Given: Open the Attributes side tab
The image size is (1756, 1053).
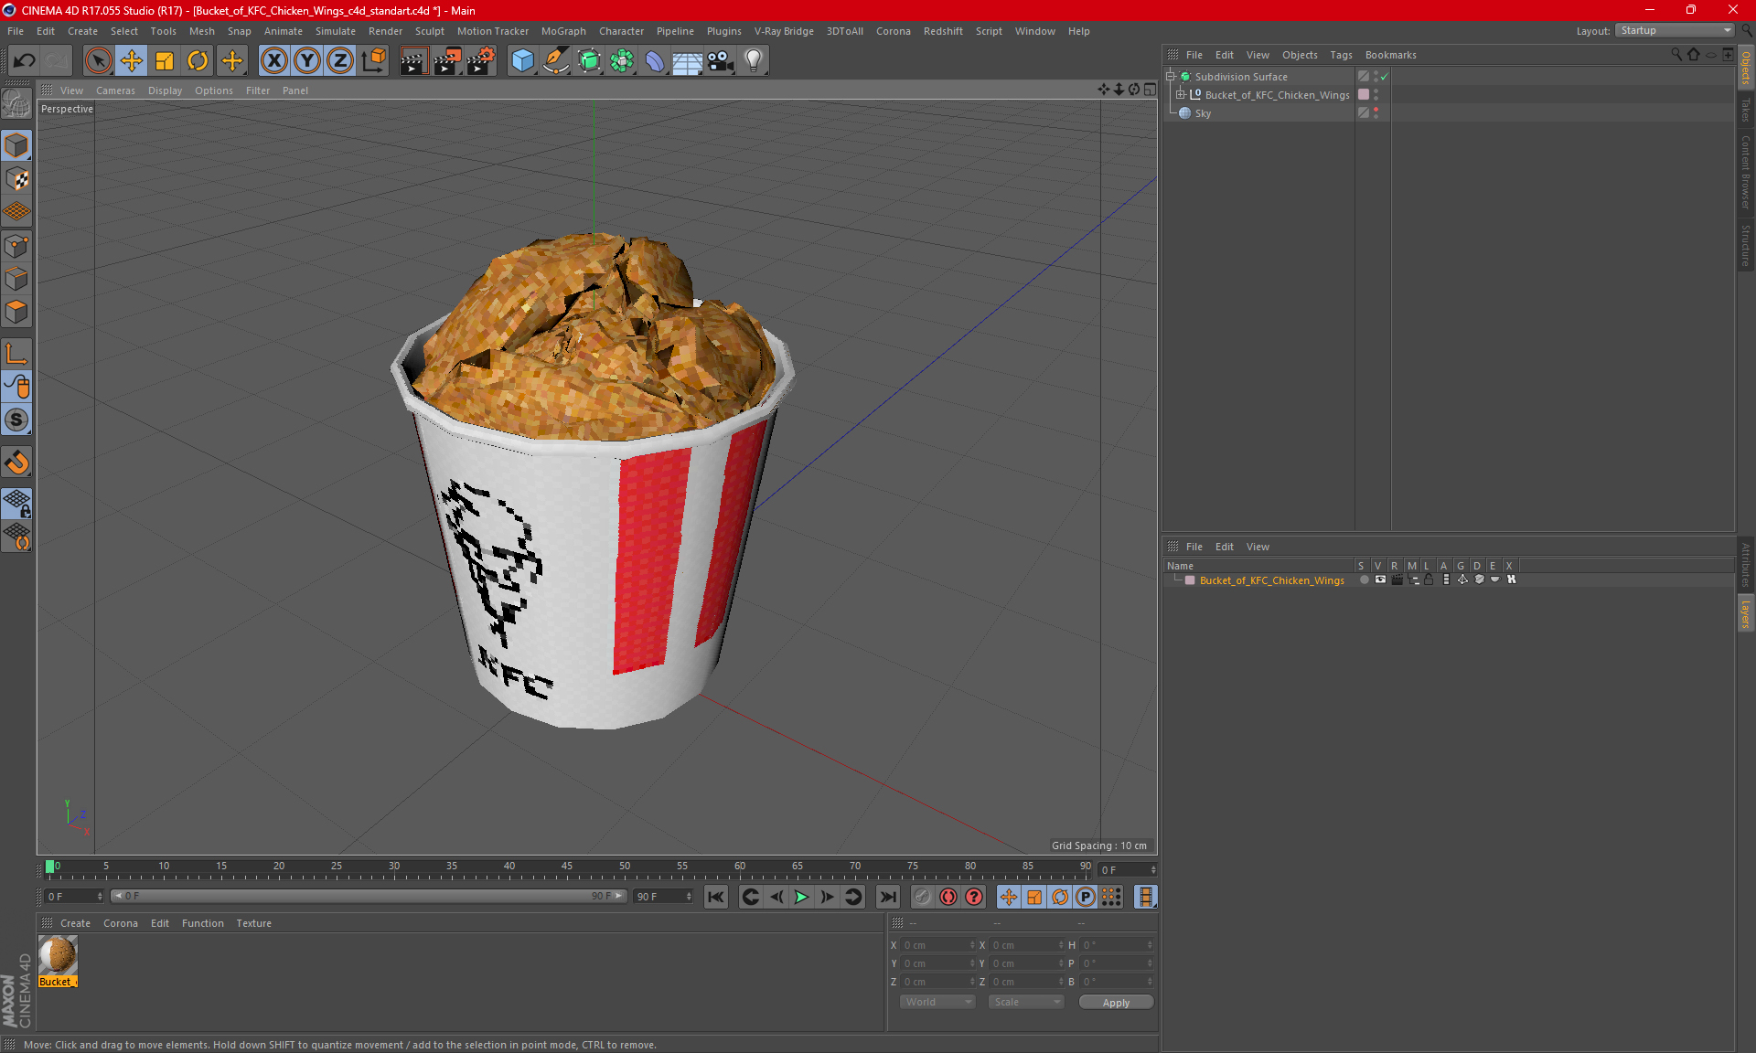Looking at the screenshot, I should 1745,563.
